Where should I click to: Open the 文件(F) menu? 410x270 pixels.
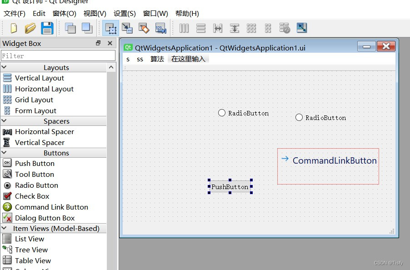(x=15, y=13)
